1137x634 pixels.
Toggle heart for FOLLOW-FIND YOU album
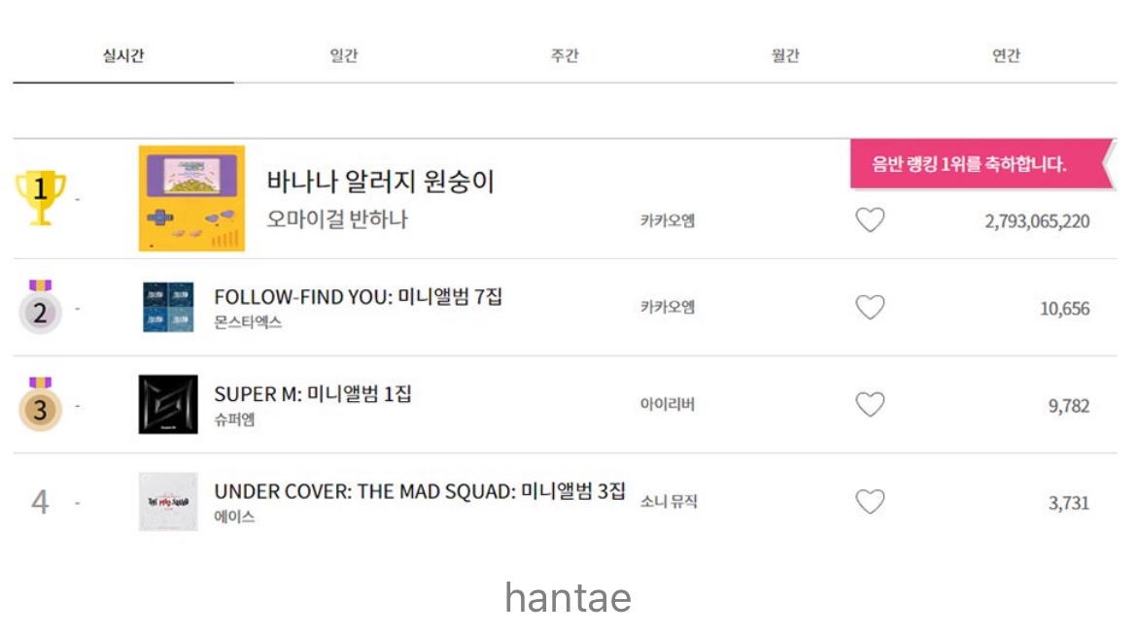coord(870,308)
